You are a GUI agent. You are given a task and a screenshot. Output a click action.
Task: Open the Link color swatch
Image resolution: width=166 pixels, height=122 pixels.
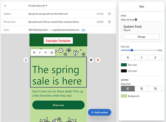click(124, 71)
